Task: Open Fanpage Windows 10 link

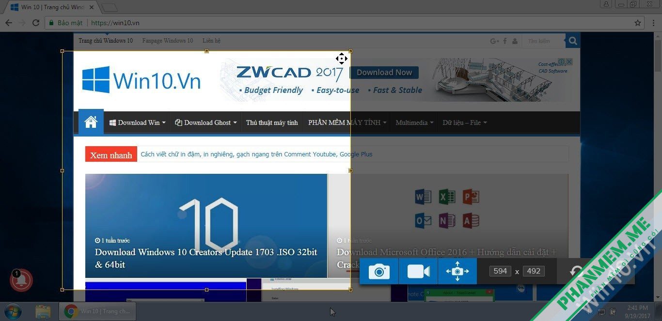Action: 168,41
